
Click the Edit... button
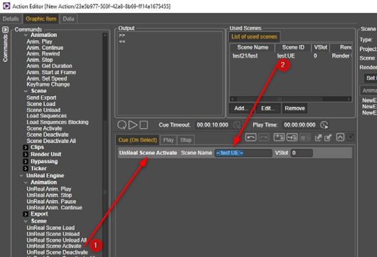(268, 108)
